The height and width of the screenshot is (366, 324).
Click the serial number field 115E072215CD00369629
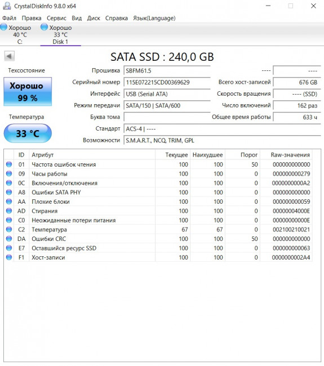tap(167, 82)
